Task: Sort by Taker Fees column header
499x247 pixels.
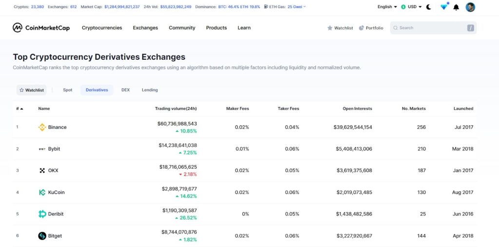Action: pos(288,108)
